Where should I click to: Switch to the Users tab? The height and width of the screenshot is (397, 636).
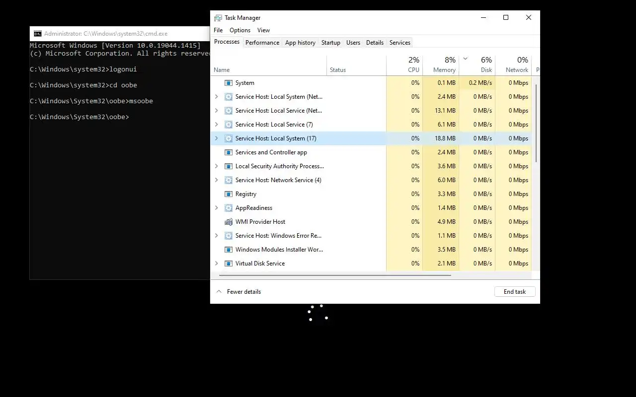tap(353, 43)
